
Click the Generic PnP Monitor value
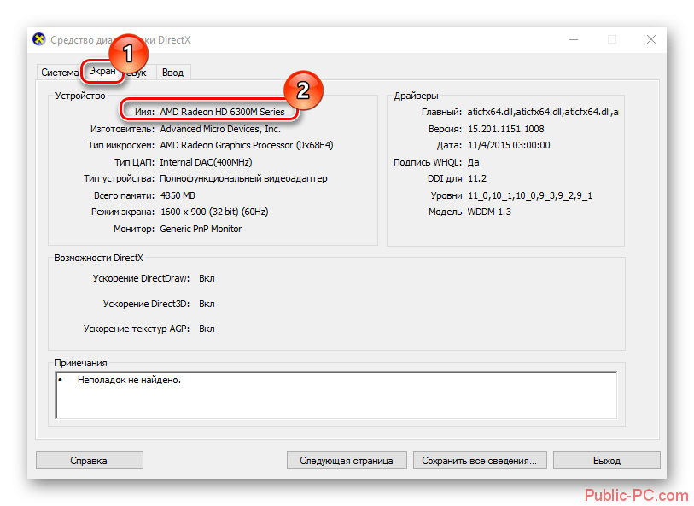coord(201,229)
